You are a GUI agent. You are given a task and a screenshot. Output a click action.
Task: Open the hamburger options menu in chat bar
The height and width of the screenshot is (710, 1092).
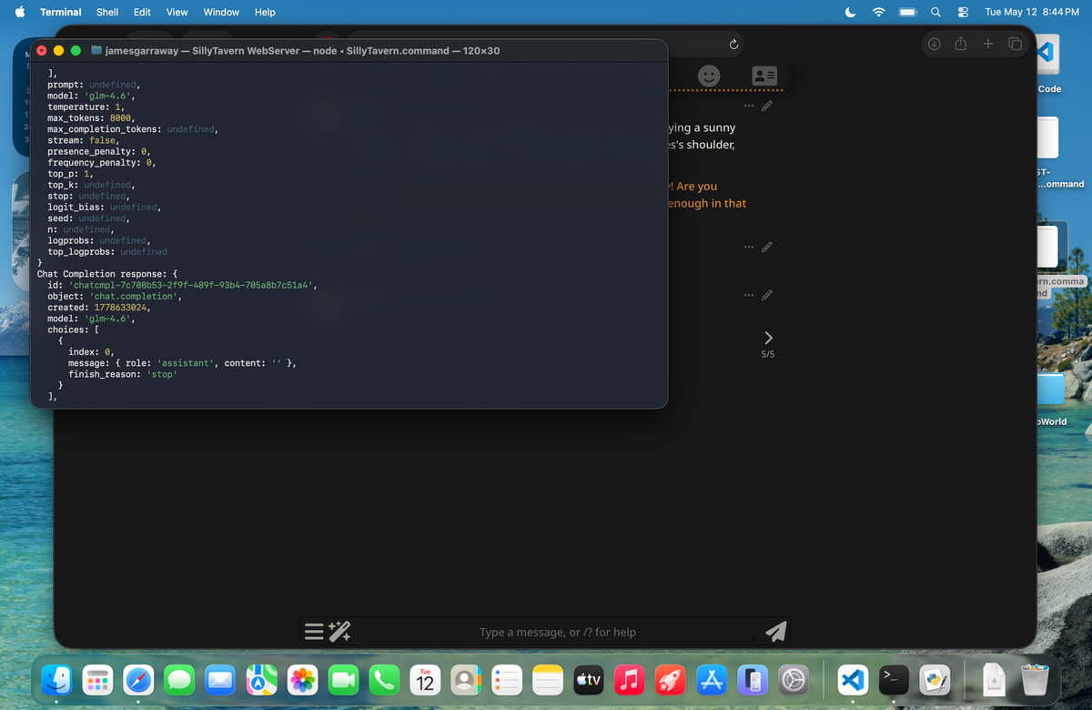click(x=314, y=632)
